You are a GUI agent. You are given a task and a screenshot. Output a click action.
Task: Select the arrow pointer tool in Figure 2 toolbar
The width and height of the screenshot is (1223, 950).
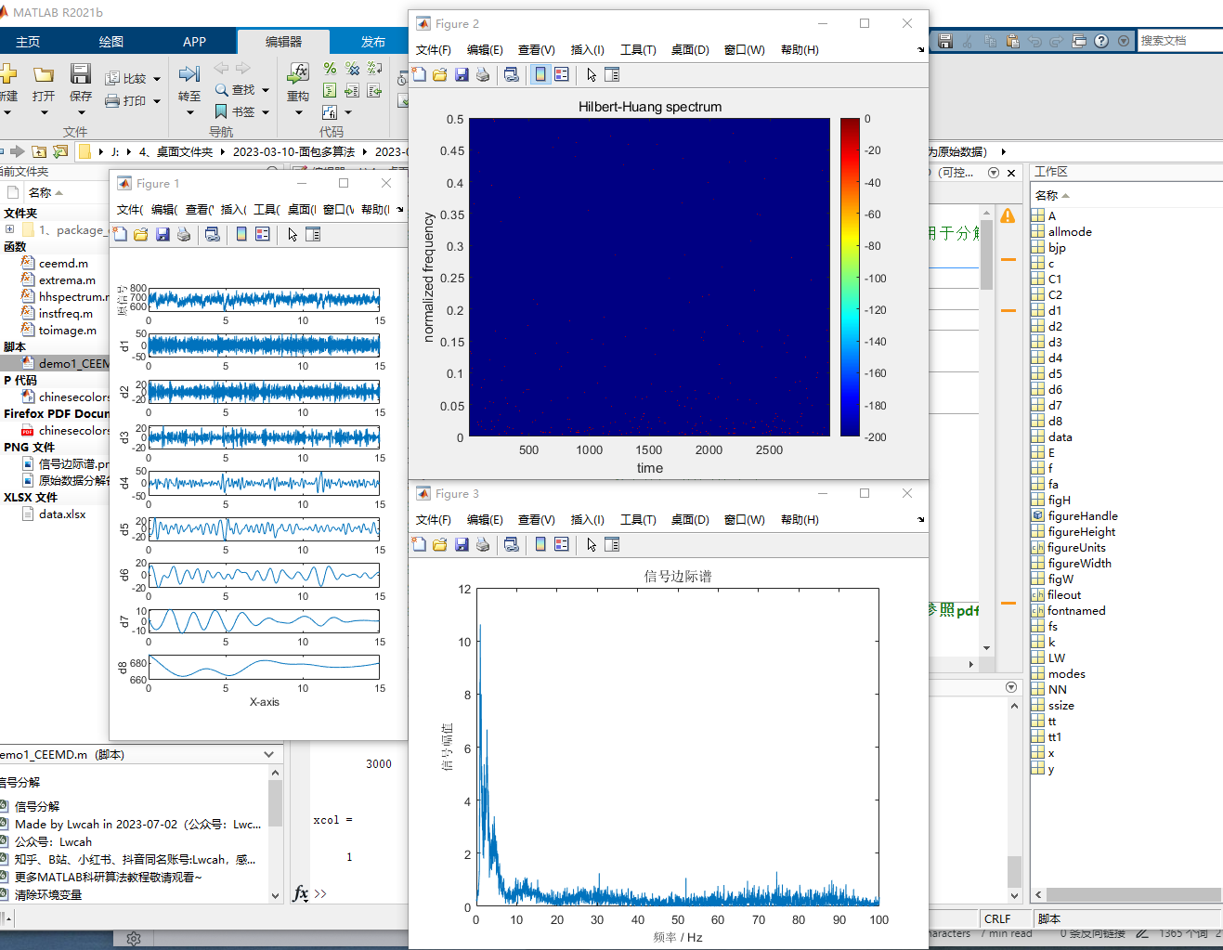pyautogui.click(x=591, y=74)
